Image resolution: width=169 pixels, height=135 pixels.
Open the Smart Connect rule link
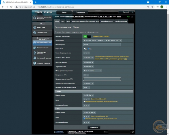tap(101, 36)
